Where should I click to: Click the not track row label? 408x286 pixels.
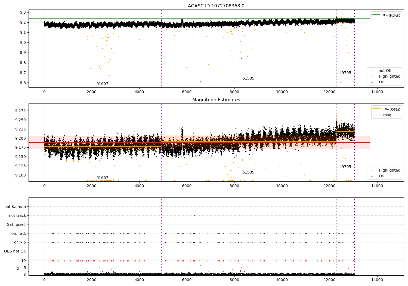17,216
